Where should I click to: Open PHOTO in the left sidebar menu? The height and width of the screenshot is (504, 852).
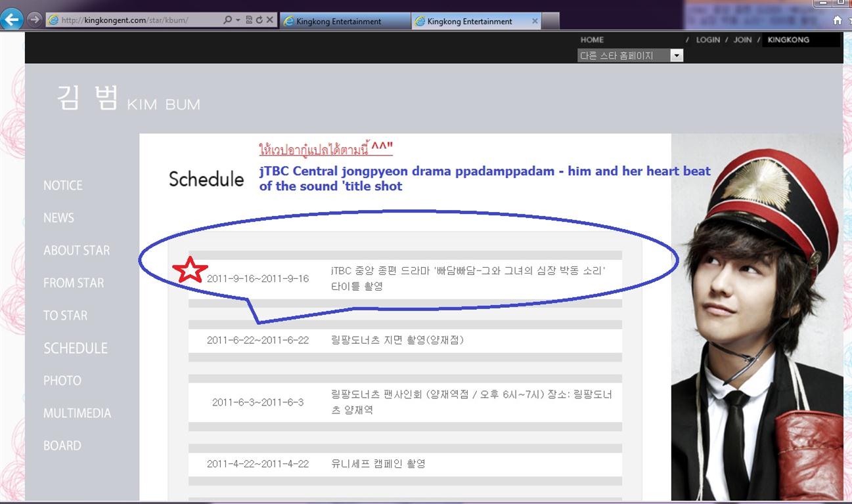[x=62, y=381]
